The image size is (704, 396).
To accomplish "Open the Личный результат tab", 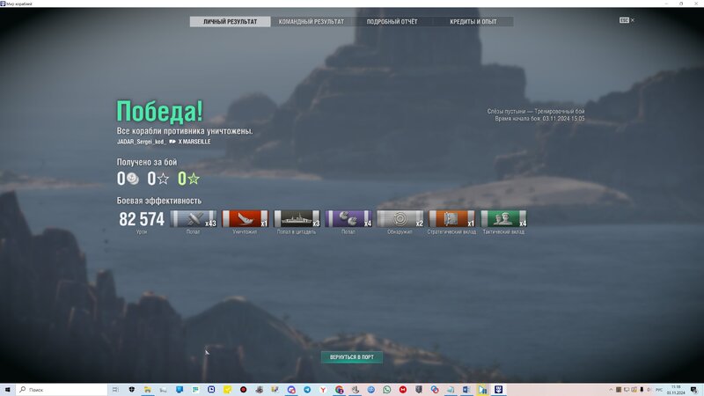I will pyautogui.click(x=230, y=21).
